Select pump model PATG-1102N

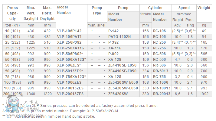119,36
